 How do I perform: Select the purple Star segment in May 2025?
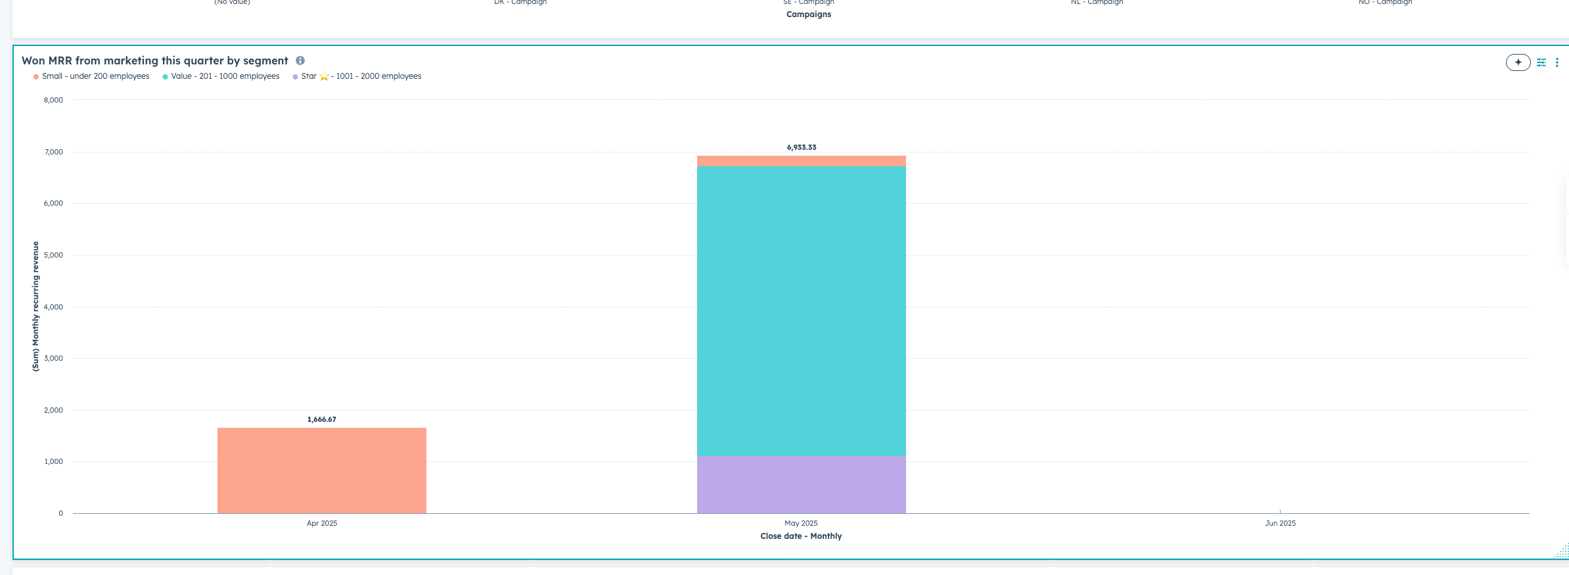[x=801, y=484]
